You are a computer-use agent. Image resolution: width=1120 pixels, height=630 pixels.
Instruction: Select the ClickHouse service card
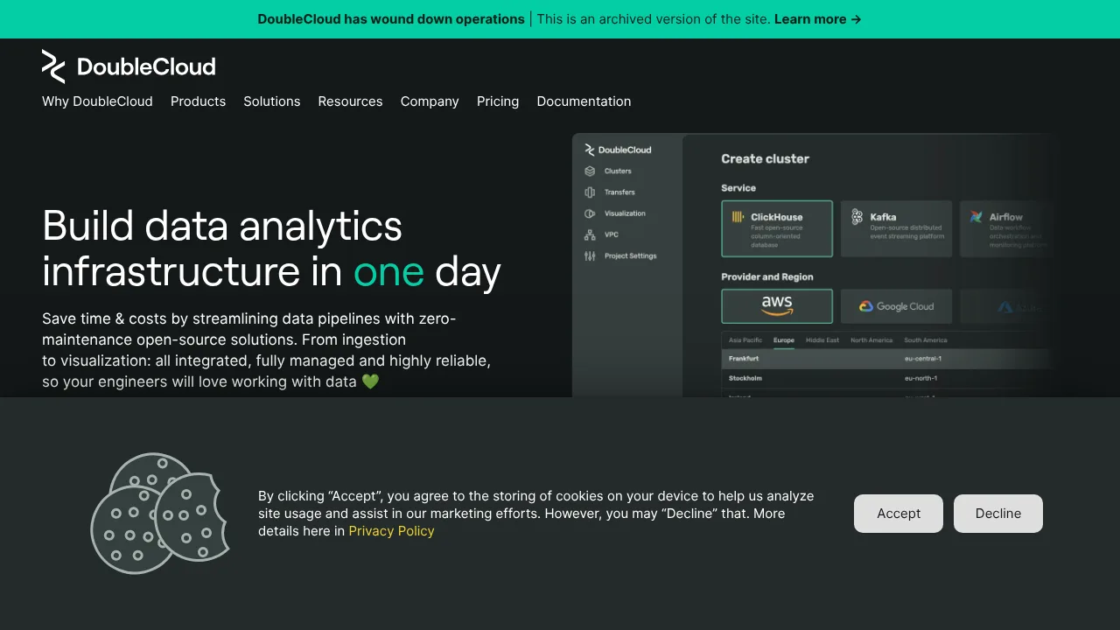777,228
